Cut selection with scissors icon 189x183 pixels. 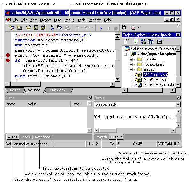(52, 28)
